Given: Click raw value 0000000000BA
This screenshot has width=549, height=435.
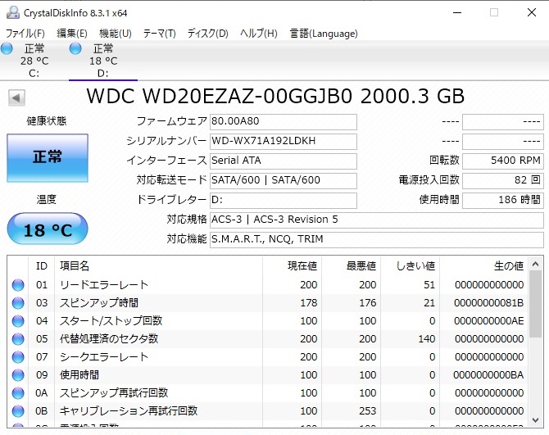Looking at the screenshot, I should [488, 375].
